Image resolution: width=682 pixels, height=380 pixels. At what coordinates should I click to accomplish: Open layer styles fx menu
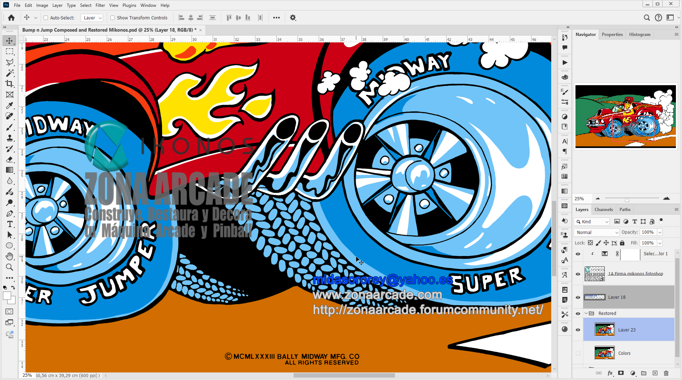coord(610,373)
